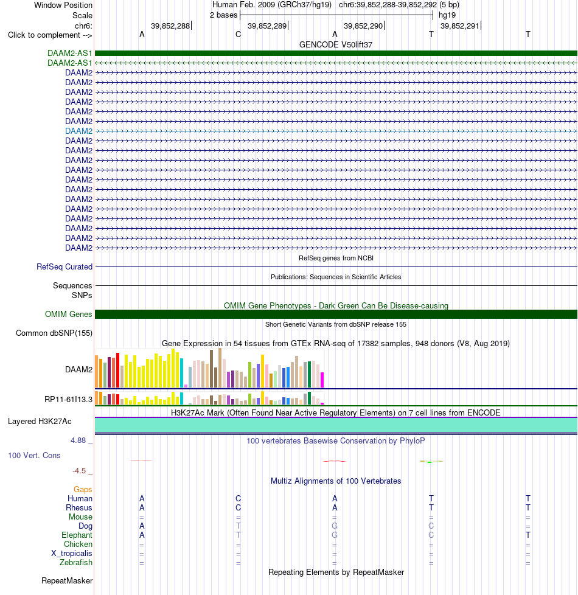This screenshot has height=595, width=578.
Task: Click the Mouse alignment row label
Action: [80, 517]
